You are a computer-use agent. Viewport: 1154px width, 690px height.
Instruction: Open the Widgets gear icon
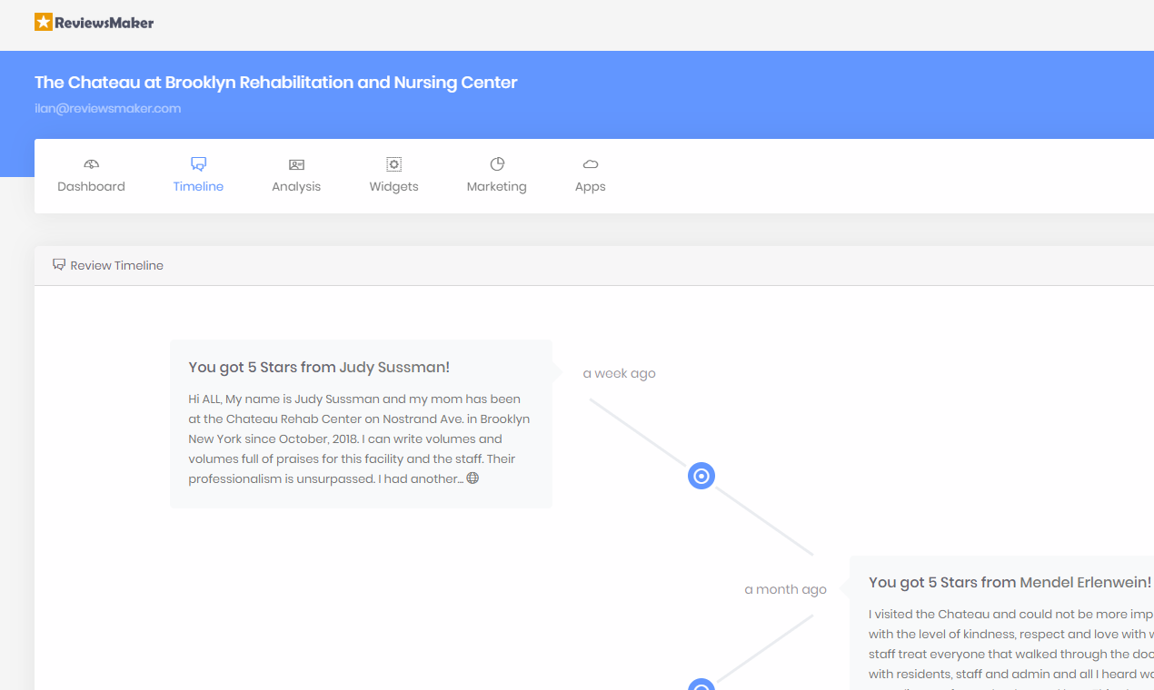(x=393, y=164)
